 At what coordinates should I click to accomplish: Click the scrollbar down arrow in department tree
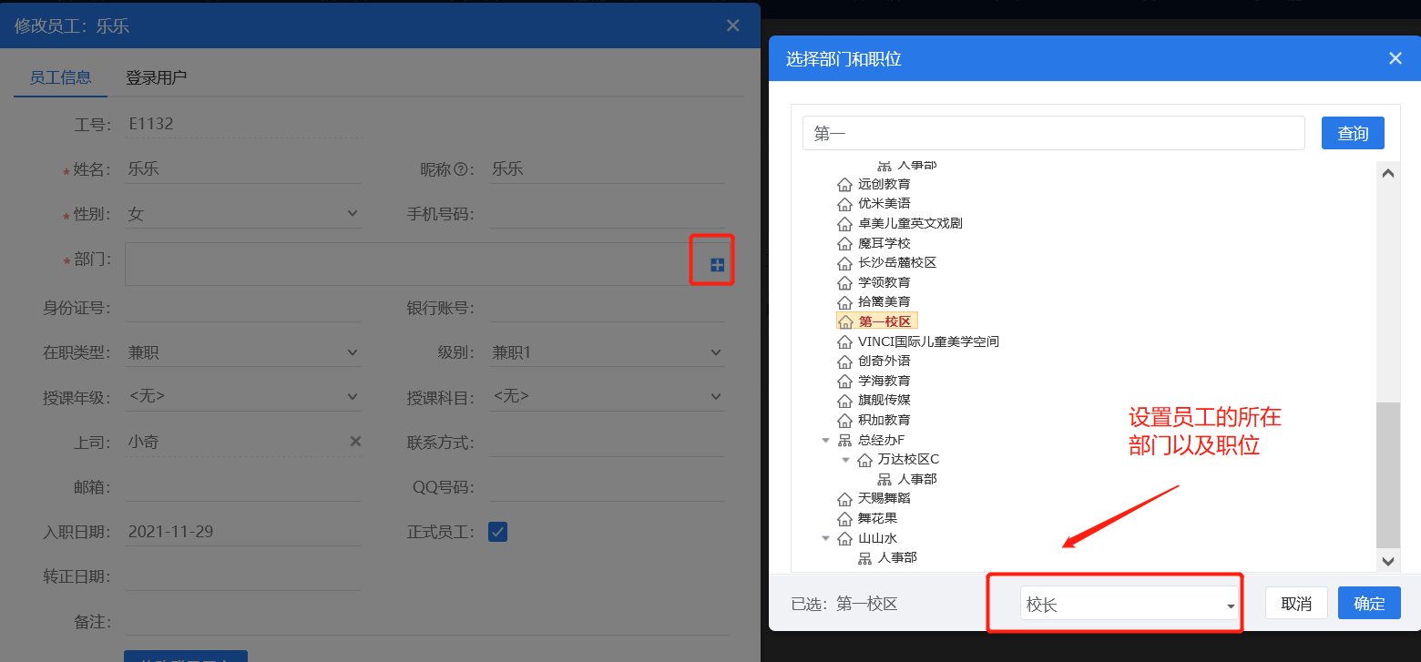tap(1388, 562)
